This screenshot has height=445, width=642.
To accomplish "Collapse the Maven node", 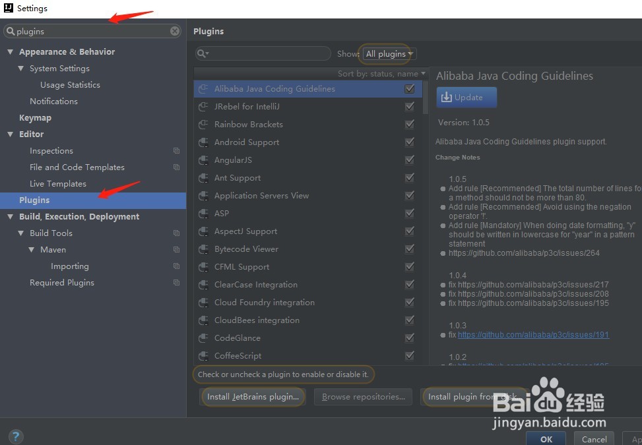I will 32,249.
